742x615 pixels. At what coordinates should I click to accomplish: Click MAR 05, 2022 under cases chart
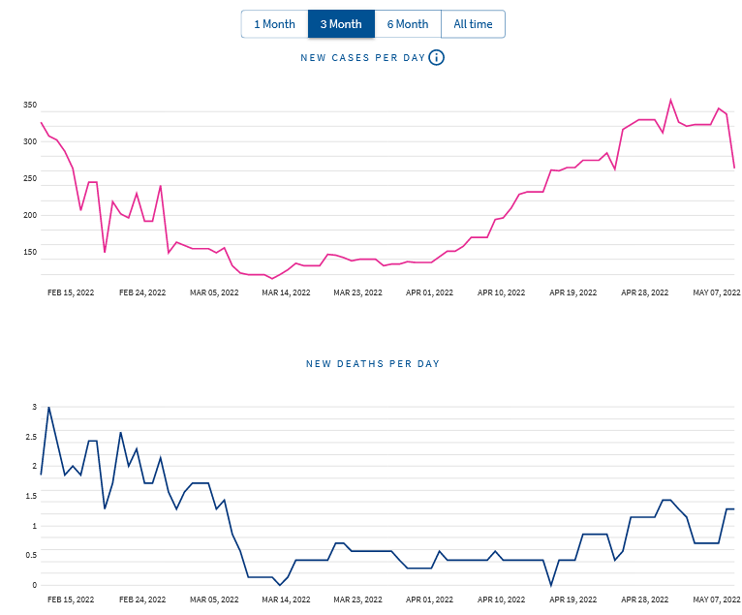tap(214, 292)
